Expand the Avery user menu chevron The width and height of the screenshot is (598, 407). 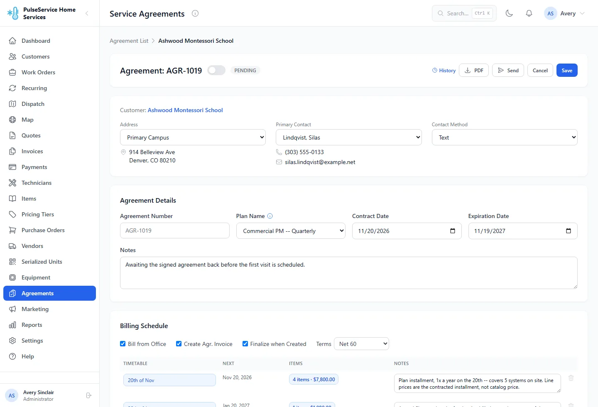pyautogui.click(x=582, y=13)
